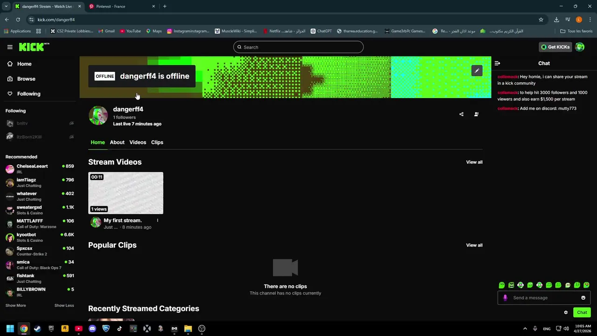Switch to the Clips tab
This screenshot has width=597, height=336.
coord(157,142)
